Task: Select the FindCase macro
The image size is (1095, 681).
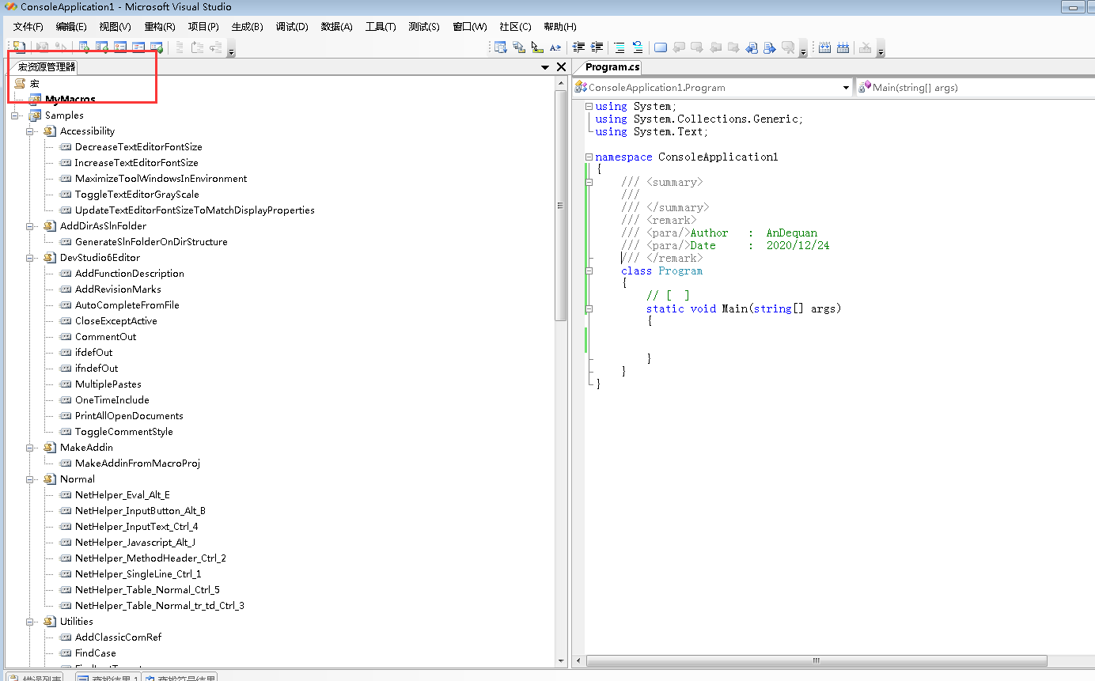Action: tap(95, 653)
